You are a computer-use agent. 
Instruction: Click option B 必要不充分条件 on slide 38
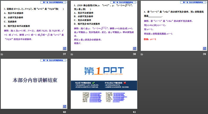point(83,16)
